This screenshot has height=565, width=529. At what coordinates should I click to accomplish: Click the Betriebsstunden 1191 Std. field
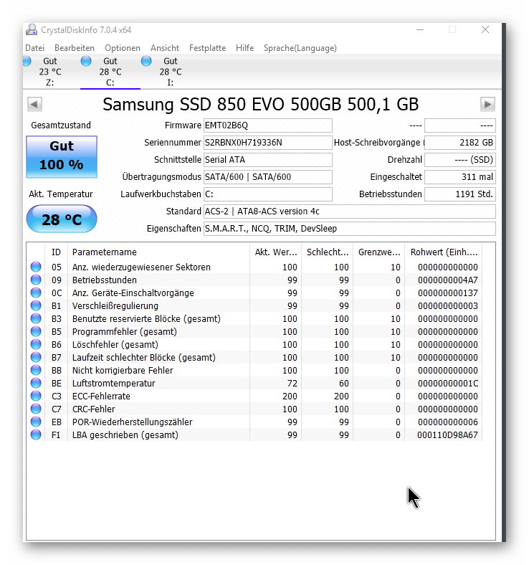(460, 194)
